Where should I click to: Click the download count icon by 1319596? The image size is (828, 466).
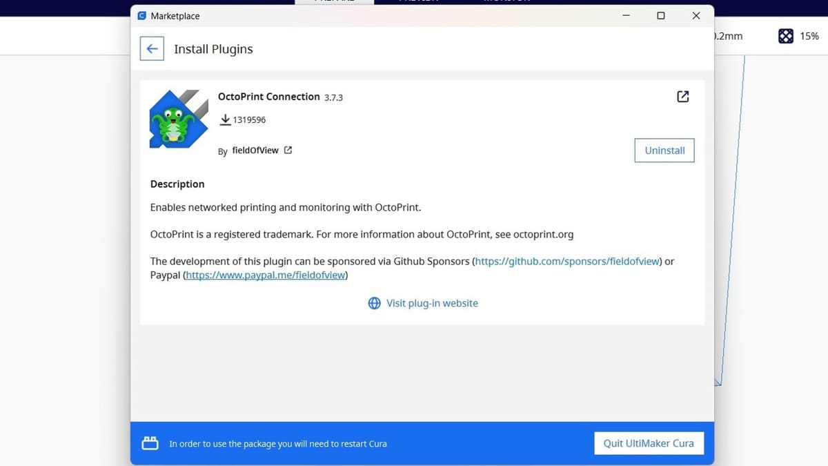pyautogui.click(x=225, y=120)
